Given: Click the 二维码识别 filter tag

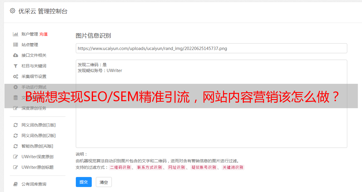Looking at the screenshot, I should [120, 167].
